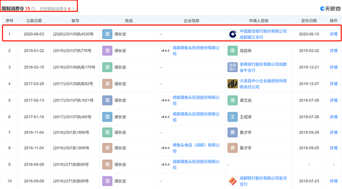Click the 王 avatar next to 王成涛
Viewport: 342px width, 189px height.
coord(233,116)
